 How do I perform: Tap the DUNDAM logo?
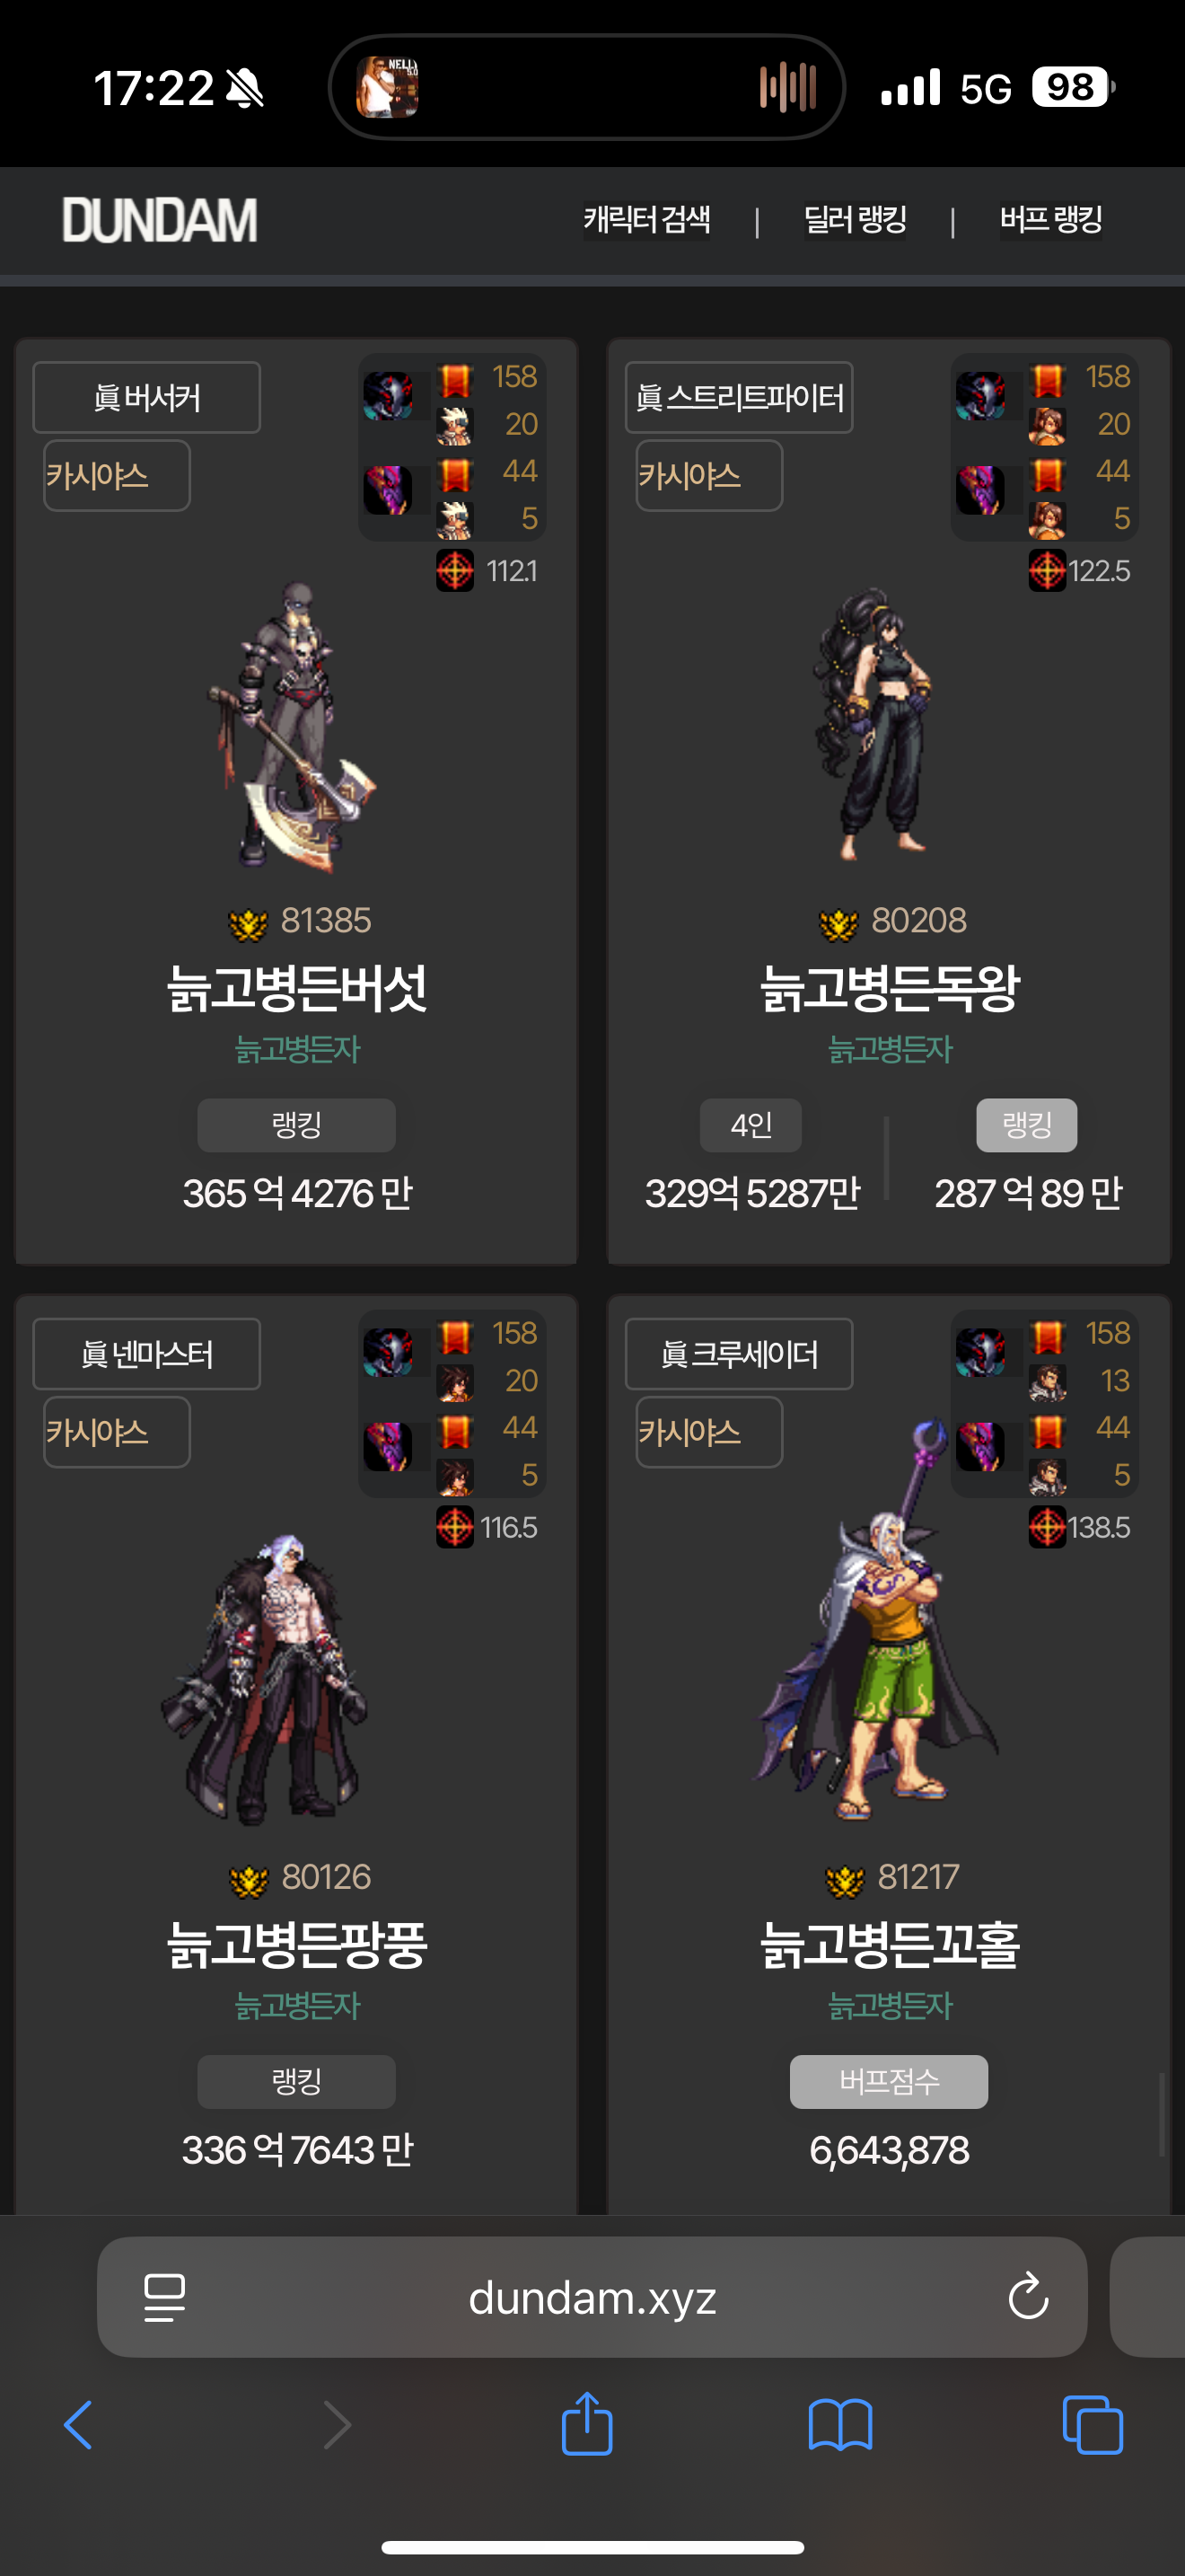[160, 220]
